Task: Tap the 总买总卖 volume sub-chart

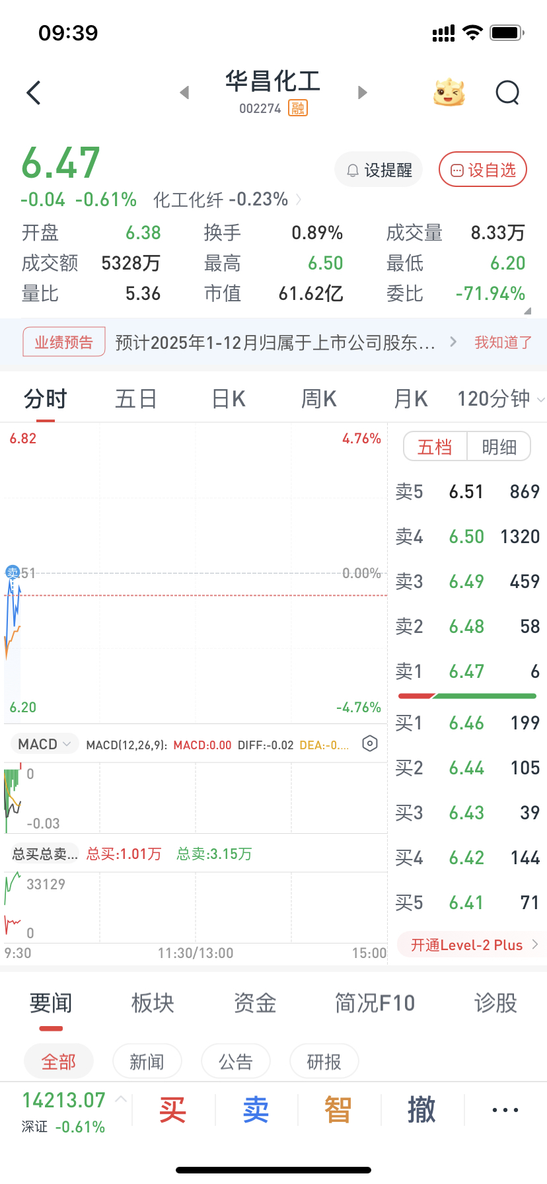Action: [x=196, y=907]
